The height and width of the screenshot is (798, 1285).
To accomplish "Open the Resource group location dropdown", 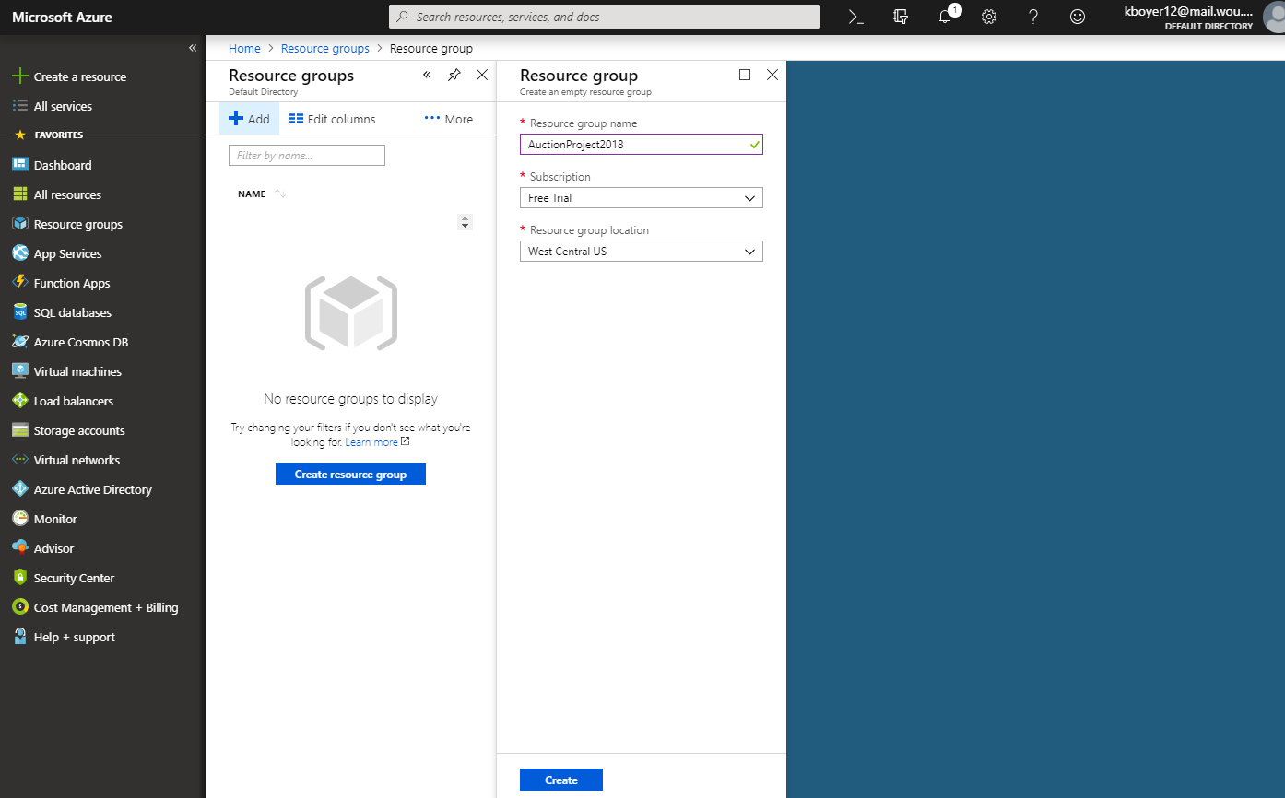I will click(x=641, y=252).
